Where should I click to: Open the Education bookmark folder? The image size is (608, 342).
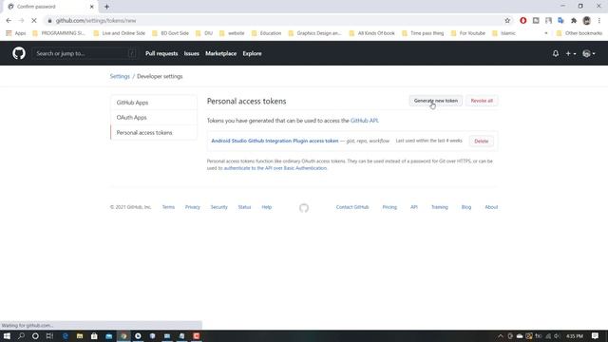[266, 33]
